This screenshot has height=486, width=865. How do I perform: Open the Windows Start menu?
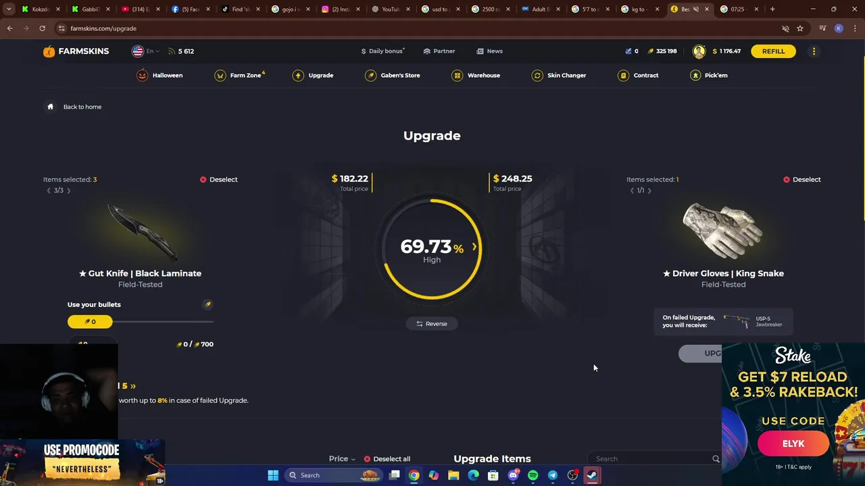273,475
